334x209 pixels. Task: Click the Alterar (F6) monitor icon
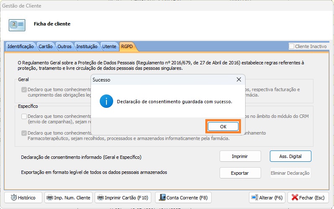pos(255,198)
